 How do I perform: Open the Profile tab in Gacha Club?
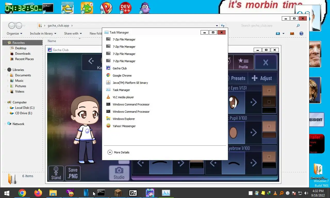pos(243,62)
